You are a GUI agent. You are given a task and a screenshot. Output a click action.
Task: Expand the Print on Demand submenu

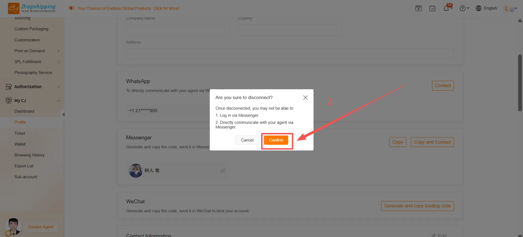click(58, 51)
